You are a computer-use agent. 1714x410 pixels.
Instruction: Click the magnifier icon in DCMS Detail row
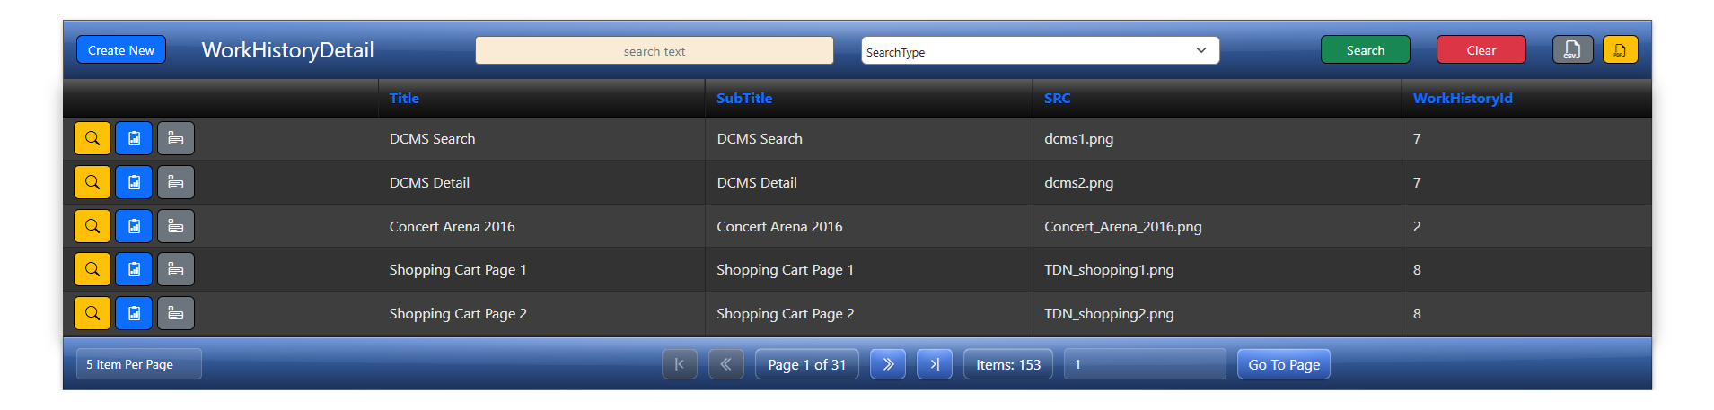point(92,182)
